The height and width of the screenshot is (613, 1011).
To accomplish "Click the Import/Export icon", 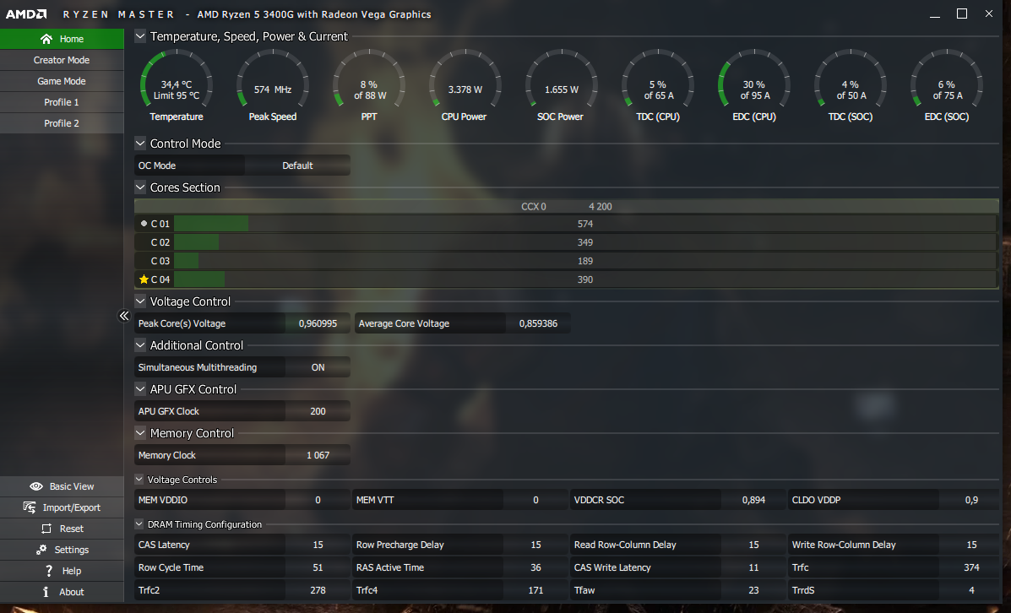I will click(x=30, y=507).
